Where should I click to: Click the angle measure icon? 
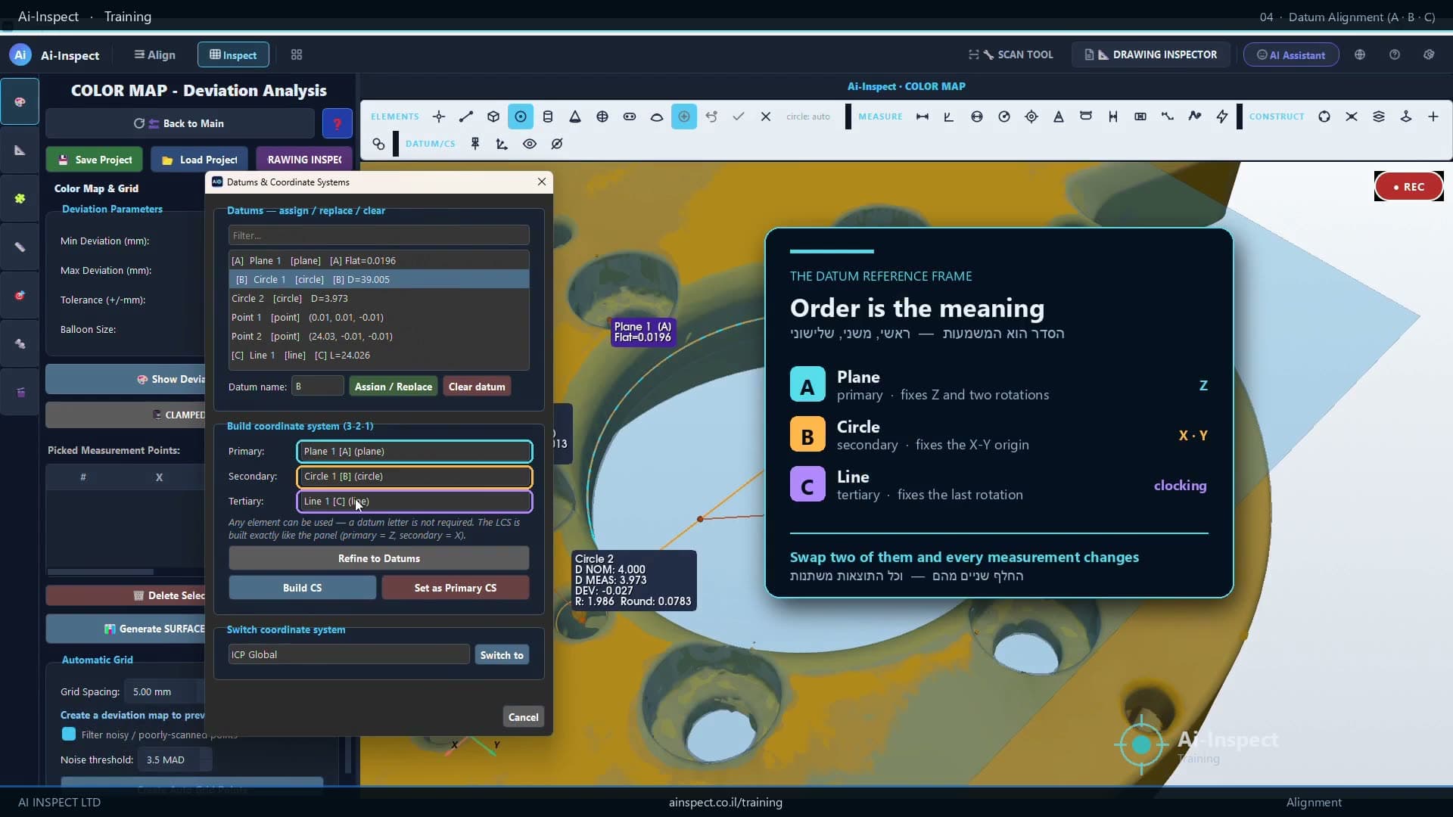pyautogui.click(x=949, y=116)
